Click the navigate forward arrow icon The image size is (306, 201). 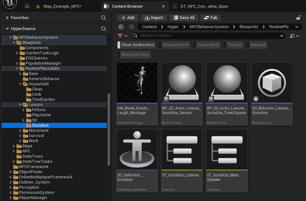coord(131,27)
